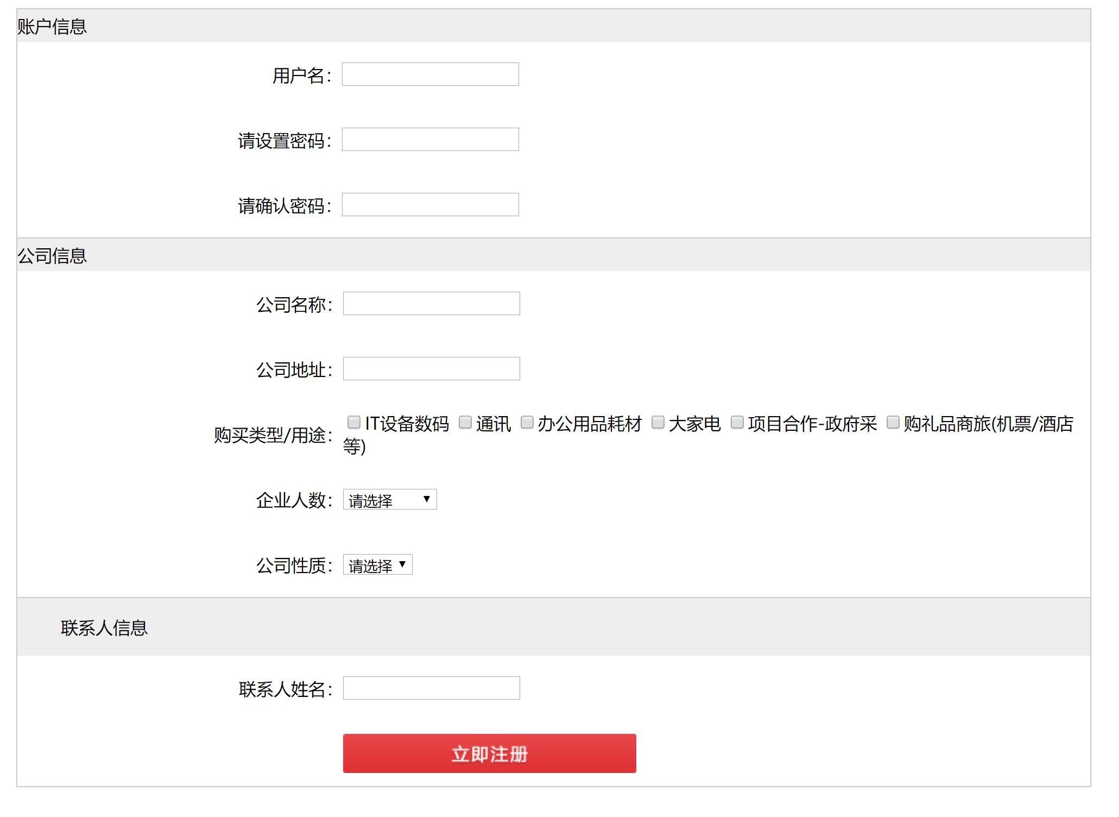This screenshot has height=817, width=1119.
Task: Click the 公司信息 section header
Action: (52, 255)
